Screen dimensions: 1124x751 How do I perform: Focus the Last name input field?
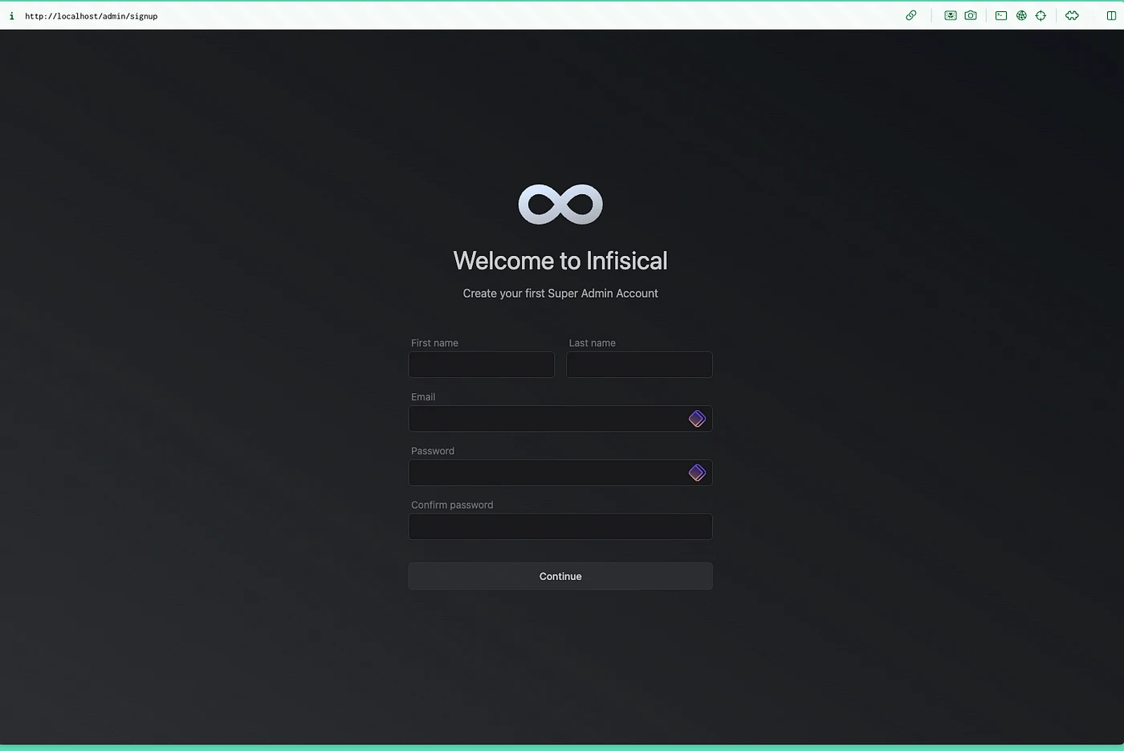point(639,364)
